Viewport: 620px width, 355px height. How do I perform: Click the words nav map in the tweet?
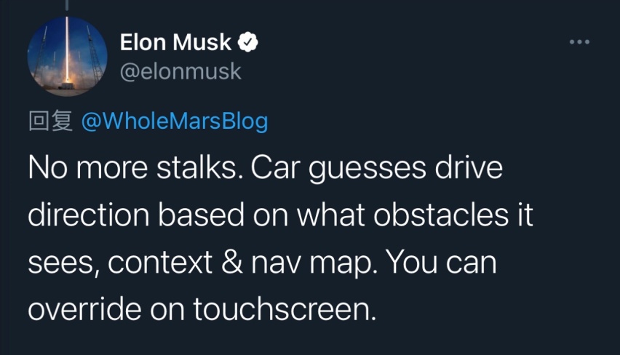coord(312,263)
